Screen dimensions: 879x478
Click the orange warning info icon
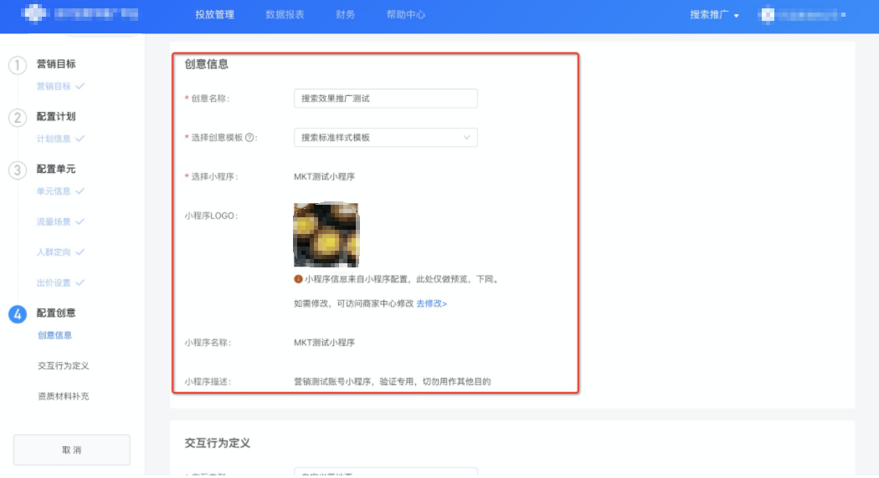298,279
